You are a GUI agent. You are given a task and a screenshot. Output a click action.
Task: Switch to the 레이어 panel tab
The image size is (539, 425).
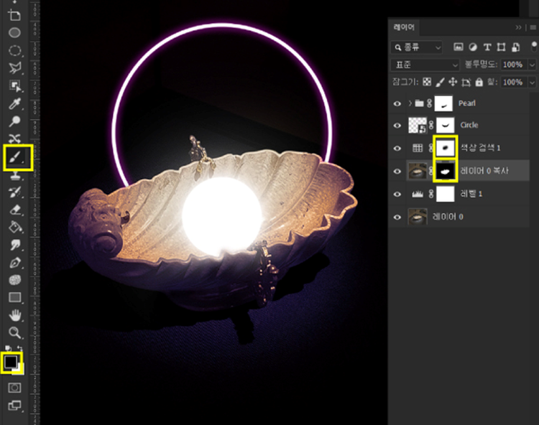404,27
